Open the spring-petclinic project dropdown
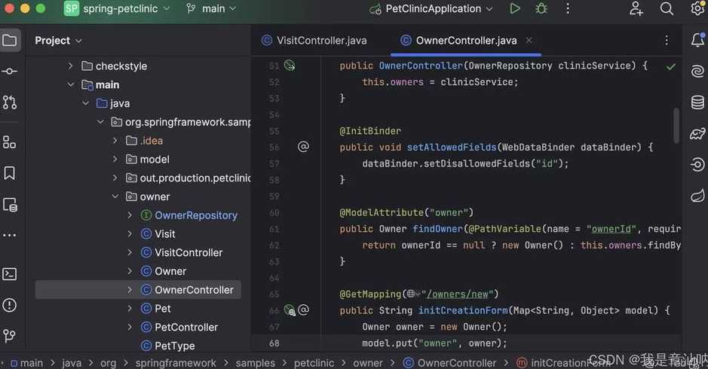708x369 pixels. pyautogui.click(x=118, y=8)
